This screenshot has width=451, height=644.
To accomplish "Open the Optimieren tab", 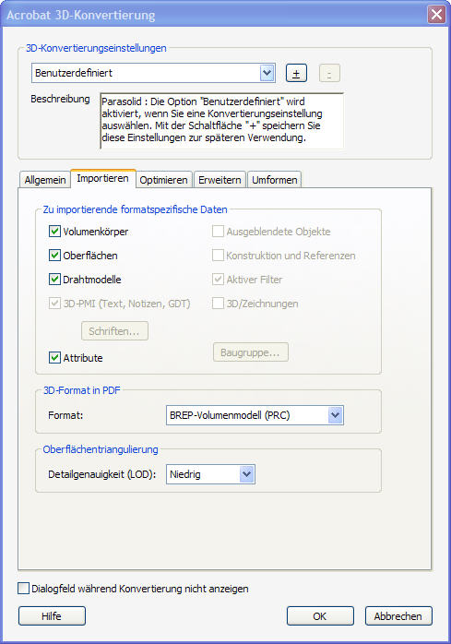I will point(163,180).
